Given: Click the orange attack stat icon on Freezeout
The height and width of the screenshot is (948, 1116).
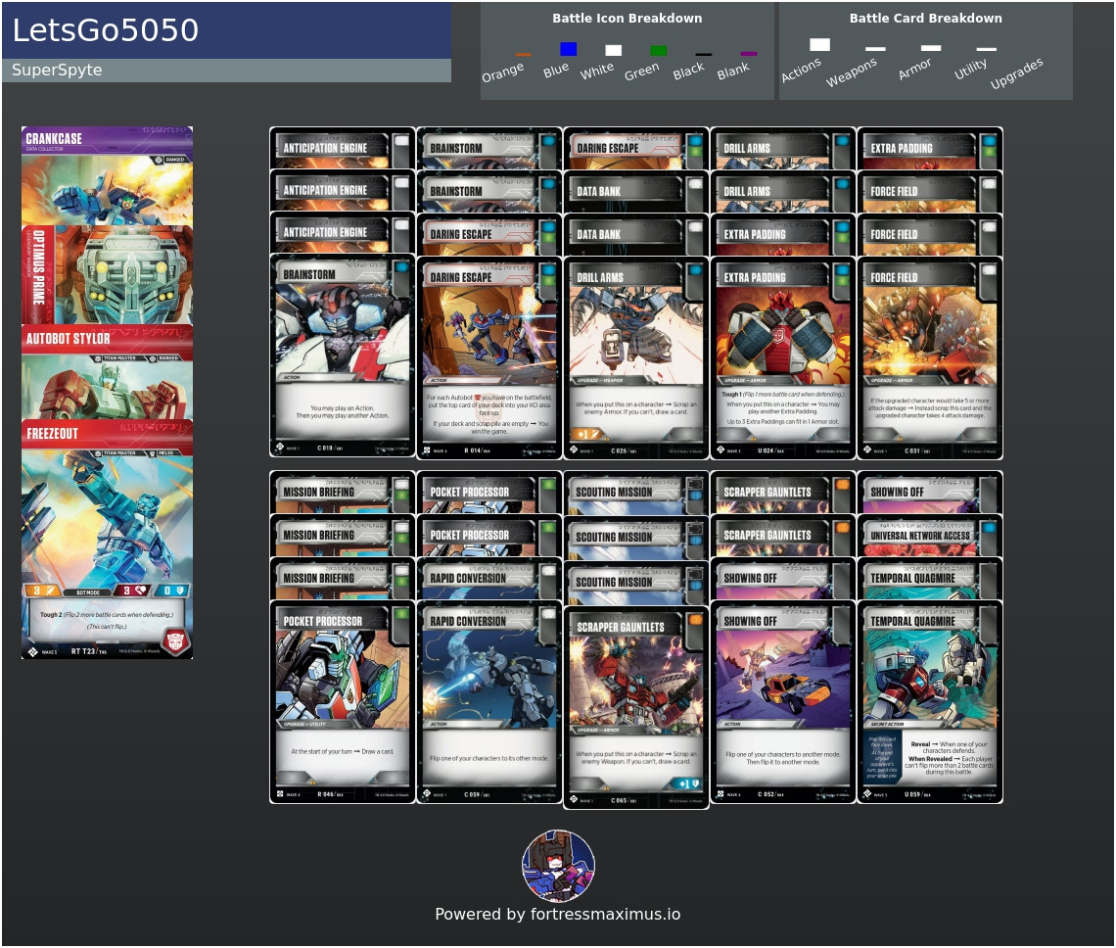Looking at the screenshot, I should coord(43,591).
